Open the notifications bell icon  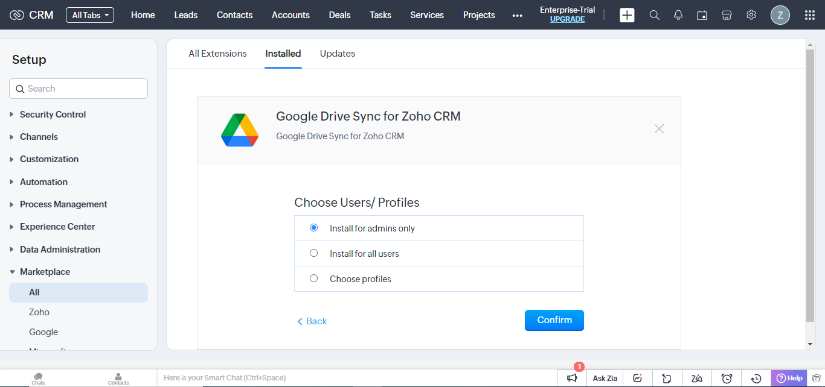pos(678,15)
